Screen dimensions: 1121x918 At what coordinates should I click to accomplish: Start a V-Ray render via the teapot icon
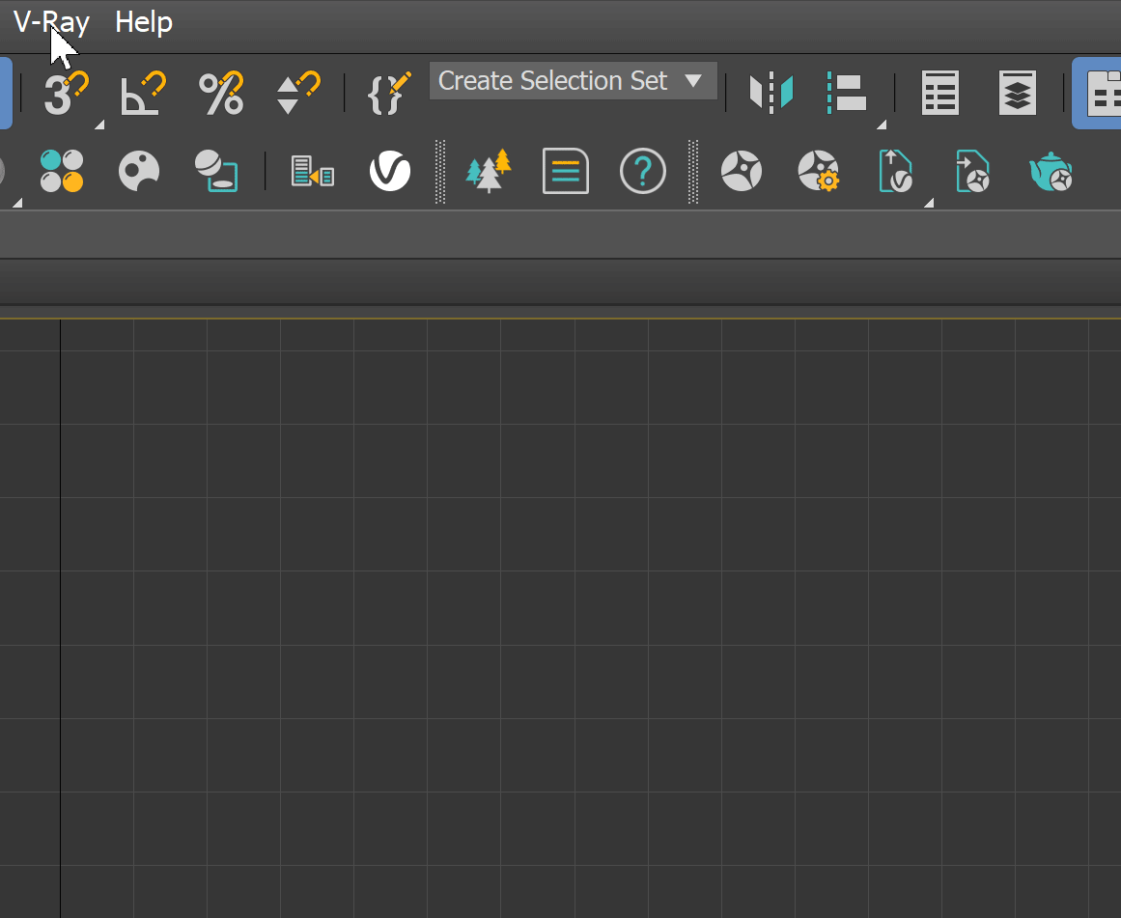point(1051,172)
